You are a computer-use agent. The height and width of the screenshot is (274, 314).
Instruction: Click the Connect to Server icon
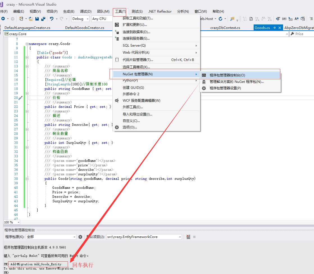click(x=117, y=38)
